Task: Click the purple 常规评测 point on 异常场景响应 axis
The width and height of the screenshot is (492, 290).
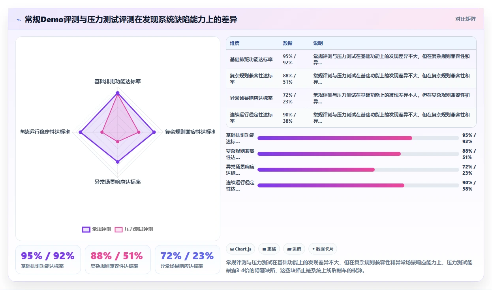Action: [117, 161]
